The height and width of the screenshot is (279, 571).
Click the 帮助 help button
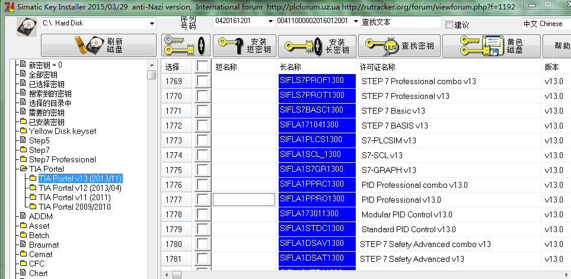560,46
